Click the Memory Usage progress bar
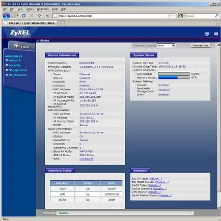 (x=174, y=77)
